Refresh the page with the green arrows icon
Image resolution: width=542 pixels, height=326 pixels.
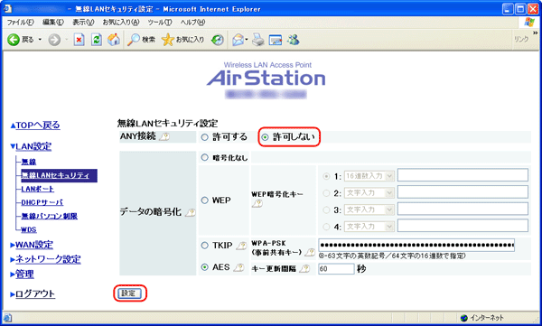[x=97, y=40]
